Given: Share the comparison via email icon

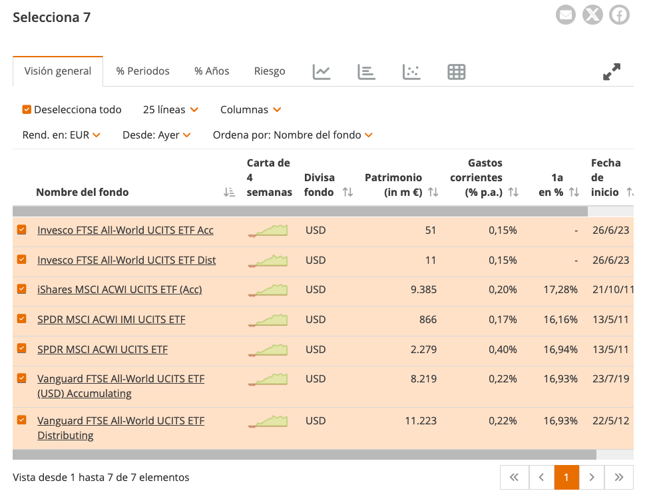Looking at the screenshot, I should point(565,15).
